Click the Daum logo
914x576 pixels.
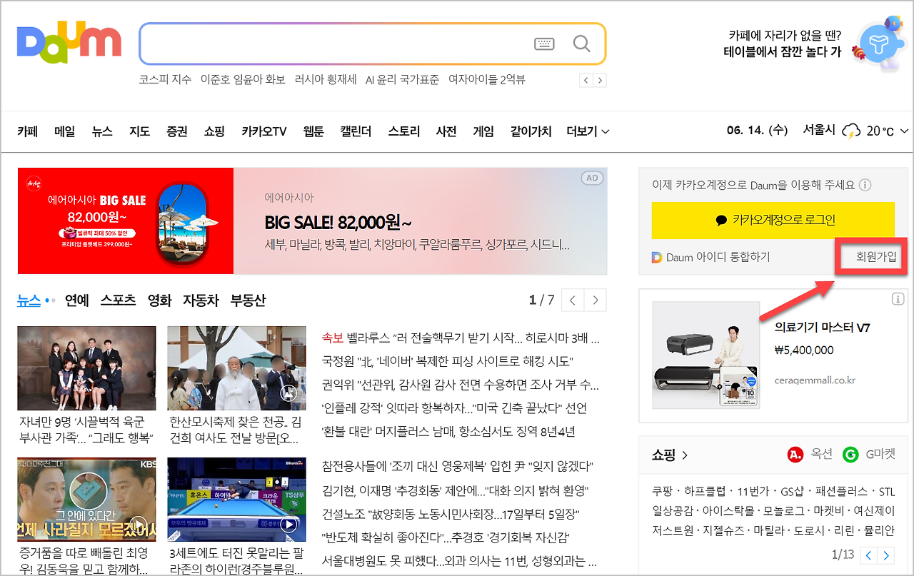click(x=69, y=43)
